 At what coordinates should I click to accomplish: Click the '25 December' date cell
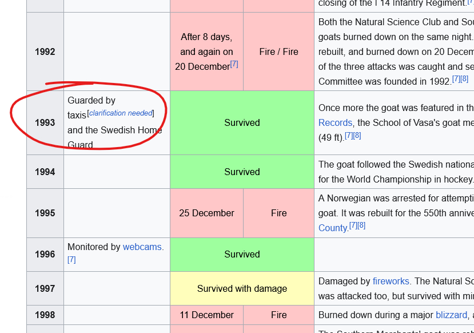pyautogui.click(x=206, y=213)
